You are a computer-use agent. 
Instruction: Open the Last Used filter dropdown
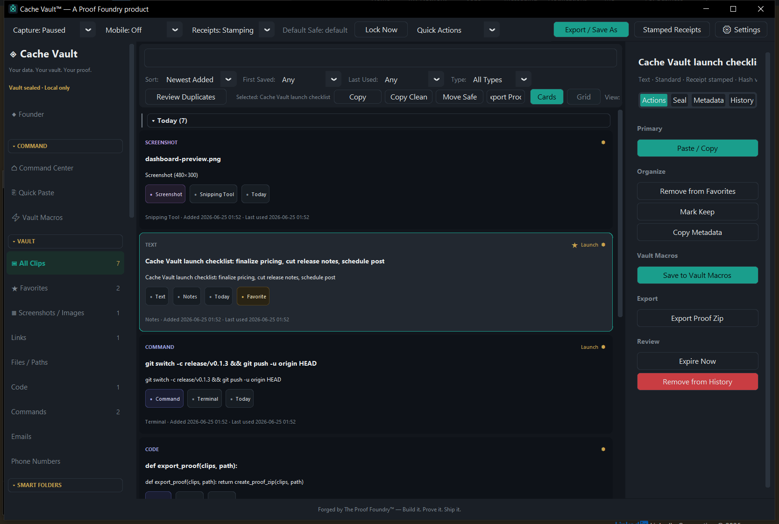pos(436,79)
